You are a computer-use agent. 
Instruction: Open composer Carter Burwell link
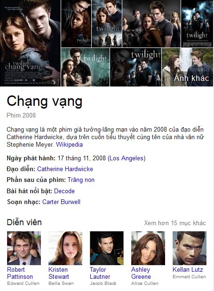coord(61,202)
